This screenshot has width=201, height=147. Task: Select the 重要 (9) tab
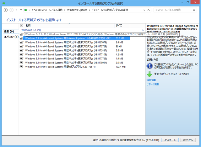tap(9, 31)
